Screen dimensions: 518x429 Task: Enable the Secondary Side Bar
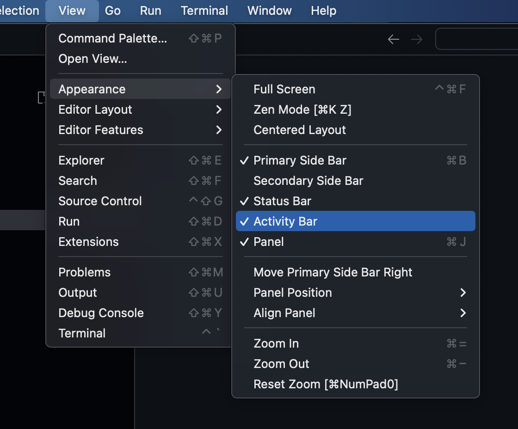[x=308, y=180]
